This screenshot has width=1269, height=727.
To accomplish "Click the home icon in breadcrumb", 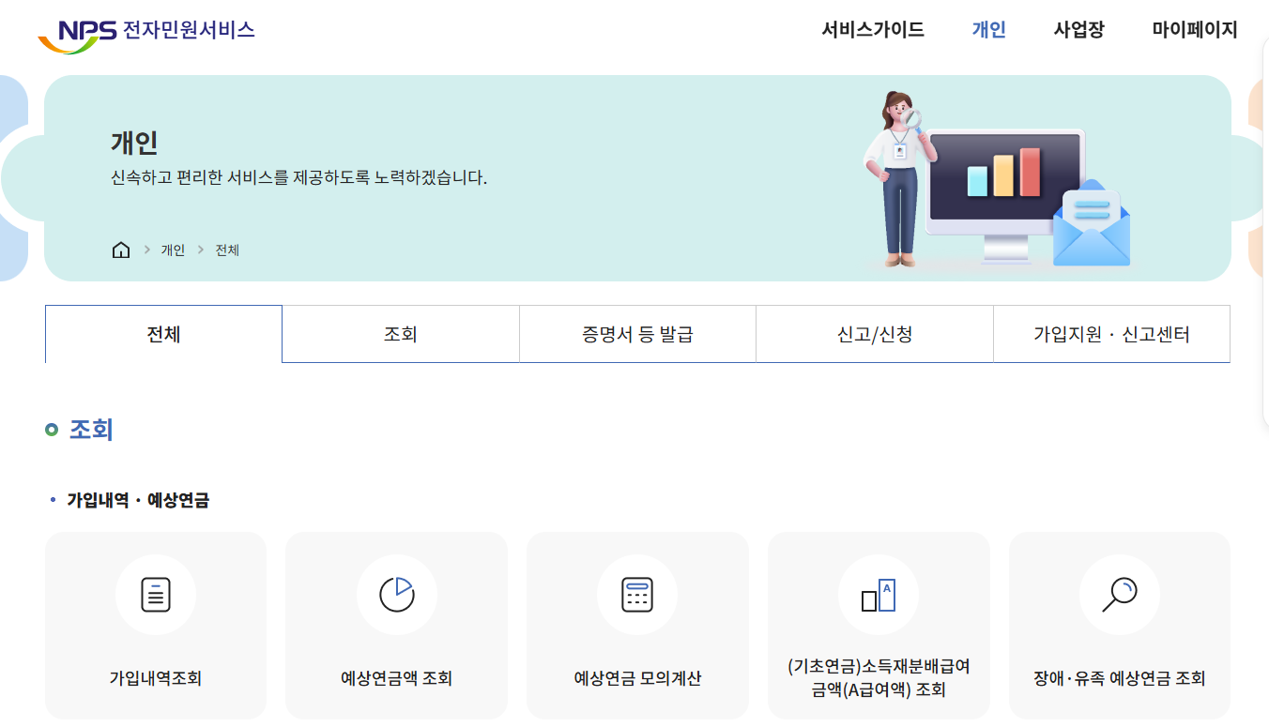I will pos(121,250).
